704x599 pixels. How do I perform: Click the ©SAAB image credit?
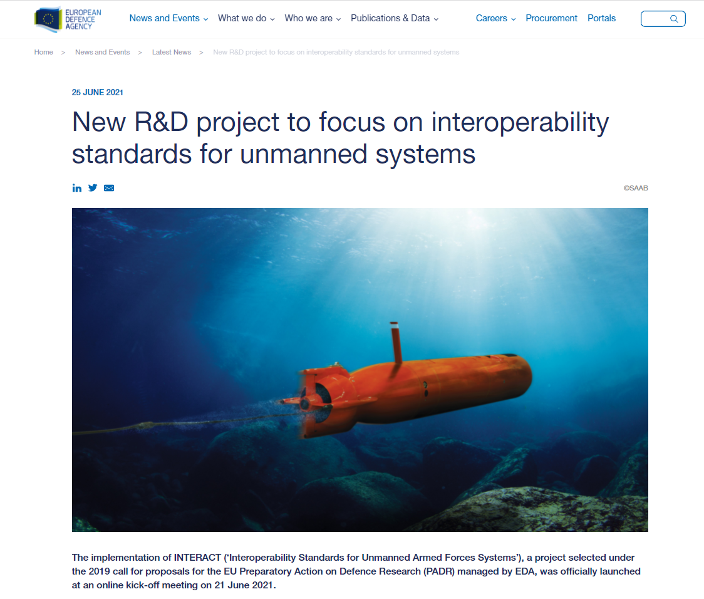[x=635, y=188]
